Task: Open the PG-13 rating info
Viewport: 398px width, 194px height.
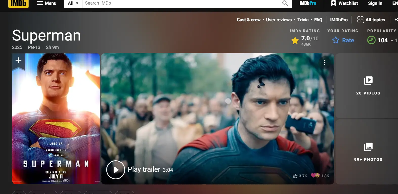Action: pyautogui.click(x=34, y=47)
